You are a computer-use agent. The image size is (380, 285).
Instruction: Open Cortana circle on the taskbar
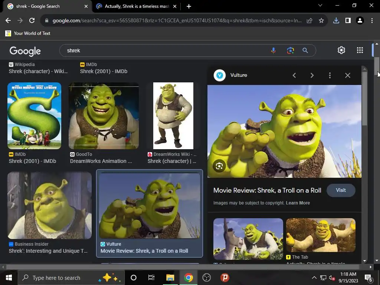pos(133,278)
